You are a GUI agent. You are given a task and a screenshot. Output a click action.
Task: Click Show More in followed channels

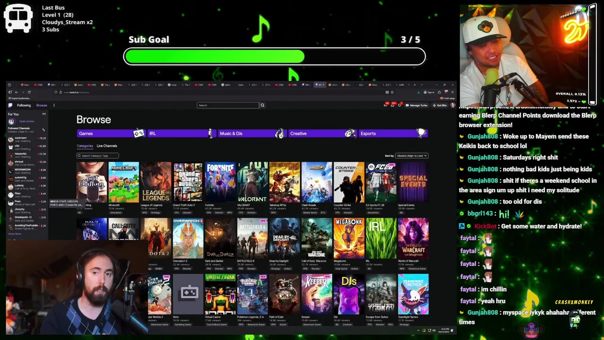pos(15,234)
